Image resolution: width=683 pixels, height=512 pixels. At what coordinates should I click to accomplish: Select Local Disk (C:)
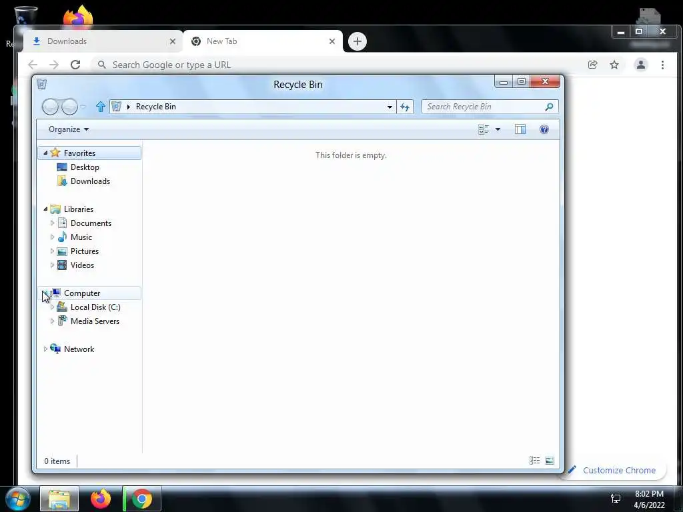95,307
